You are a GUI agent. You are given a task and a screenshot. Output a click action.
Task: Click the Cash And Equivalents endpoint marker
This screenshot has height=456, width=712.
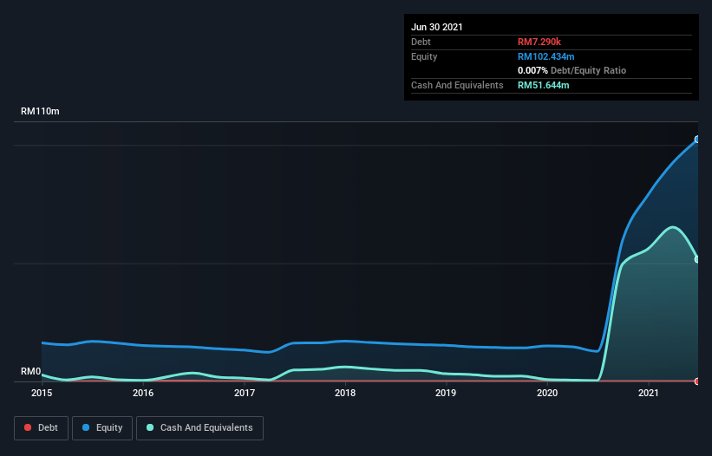(x=697, y=259)
